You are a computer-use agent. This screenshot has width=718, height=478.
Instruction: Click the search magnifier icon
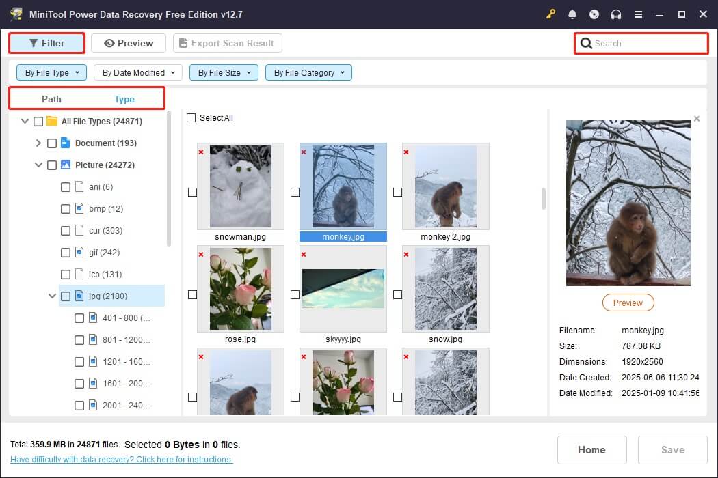(x=586, y=43)
